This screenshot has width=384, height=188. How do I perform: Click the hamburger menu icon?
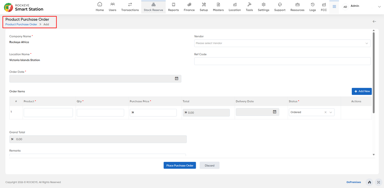334,7
